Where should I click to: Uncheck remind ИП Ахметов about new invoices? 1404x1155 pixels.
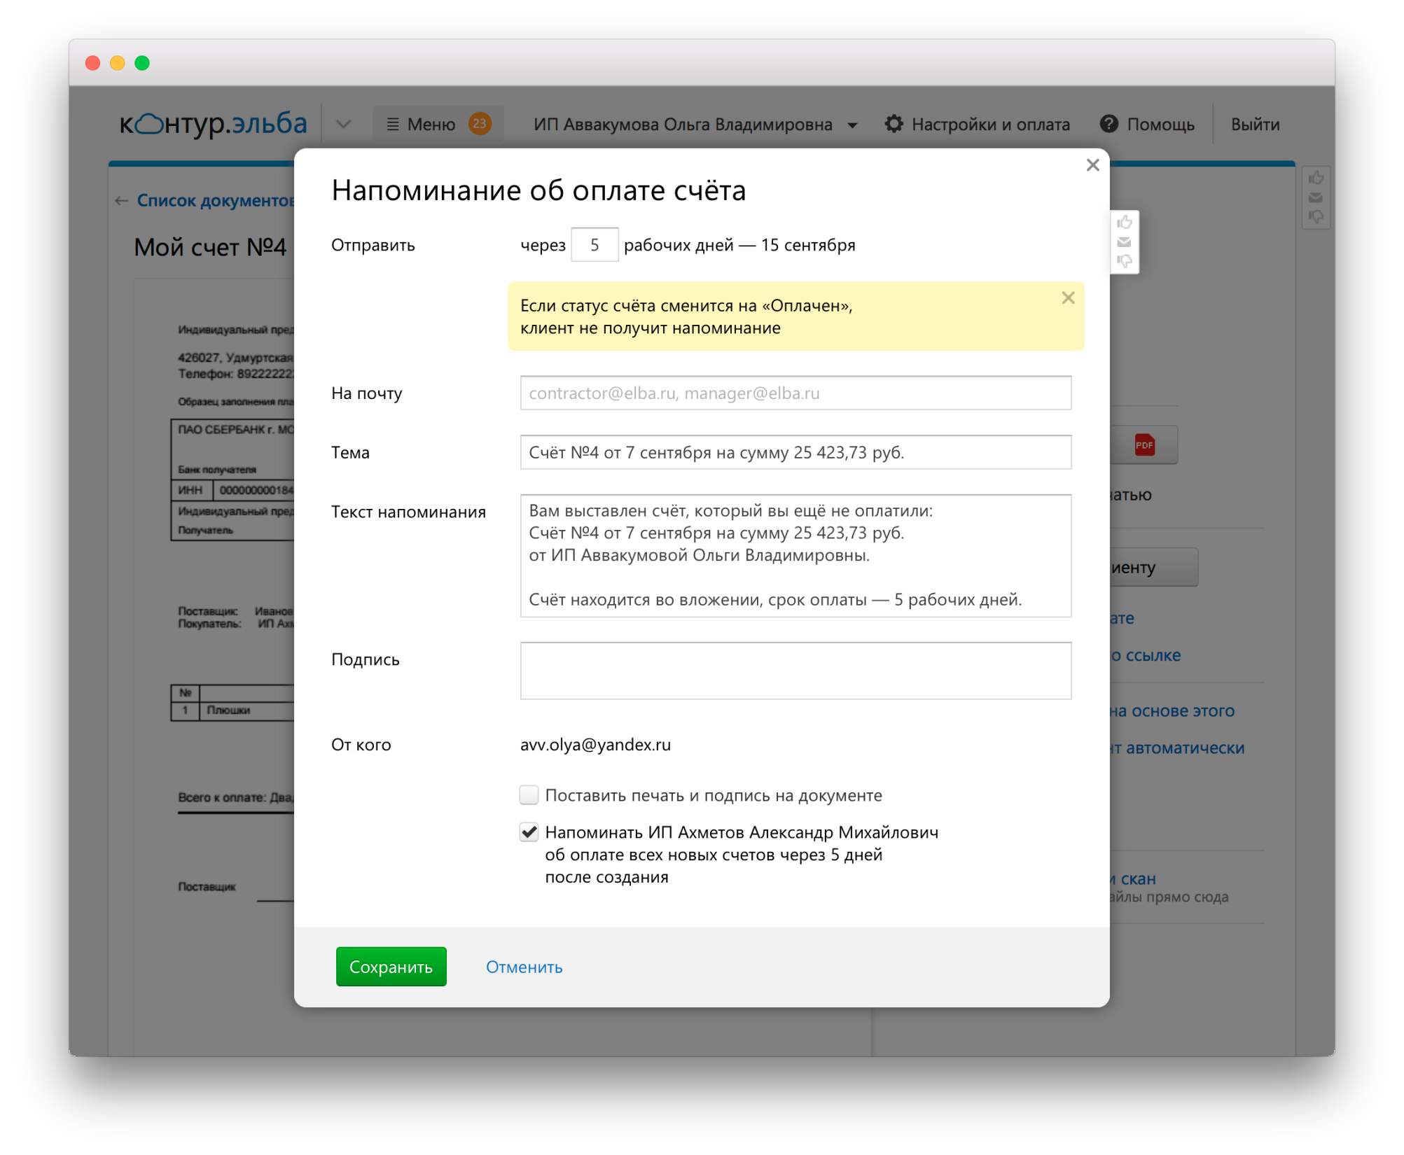point(529,832)
